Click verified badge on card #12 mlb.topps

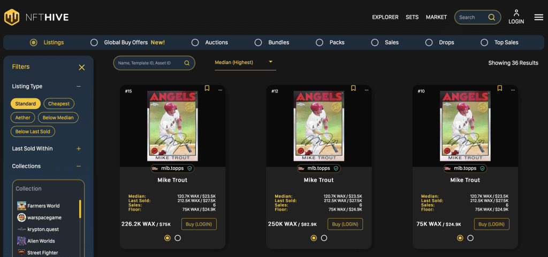(336, 168)
